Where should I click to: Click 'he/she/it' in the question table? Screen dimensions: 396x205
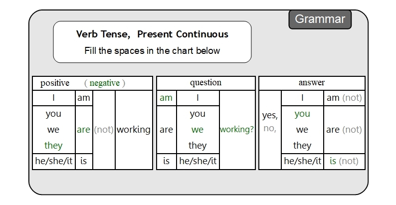(198, 161)
